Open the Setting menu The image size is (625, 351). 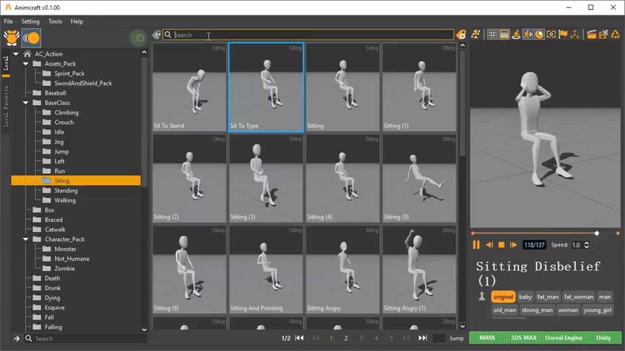(30, 21)
